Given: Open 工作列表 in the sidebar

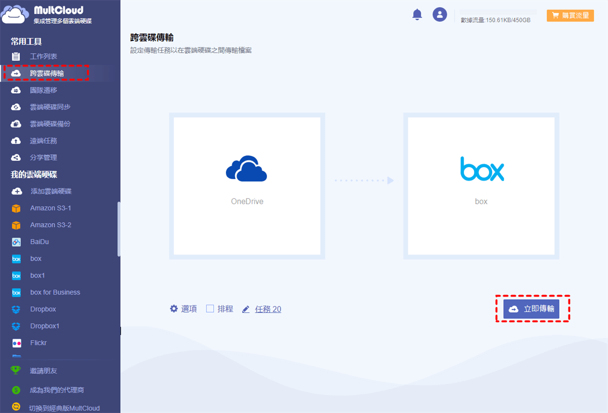Looking at the screenshot, I should coord(44,56).
